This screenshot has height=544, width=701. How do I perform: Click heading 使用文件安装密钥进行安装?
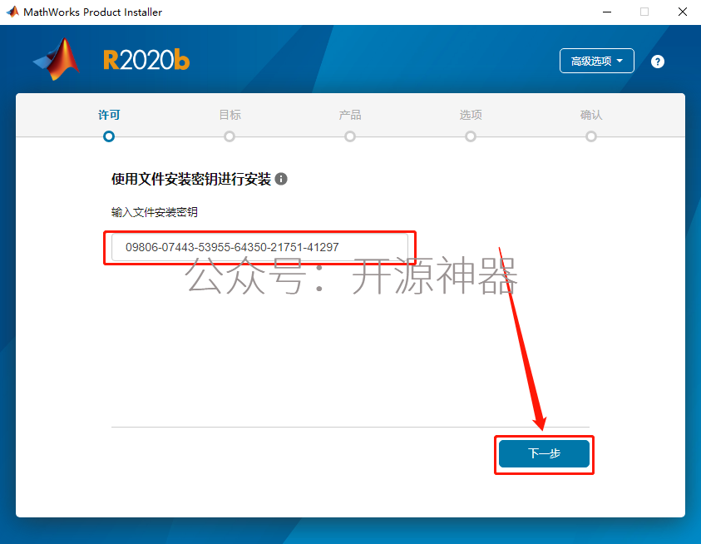point(191,179)
